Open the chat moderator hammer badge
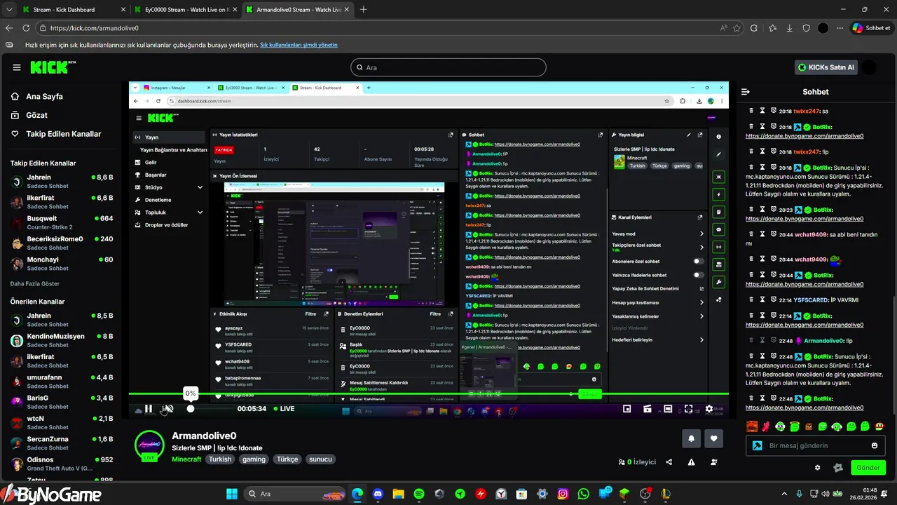 758,445
